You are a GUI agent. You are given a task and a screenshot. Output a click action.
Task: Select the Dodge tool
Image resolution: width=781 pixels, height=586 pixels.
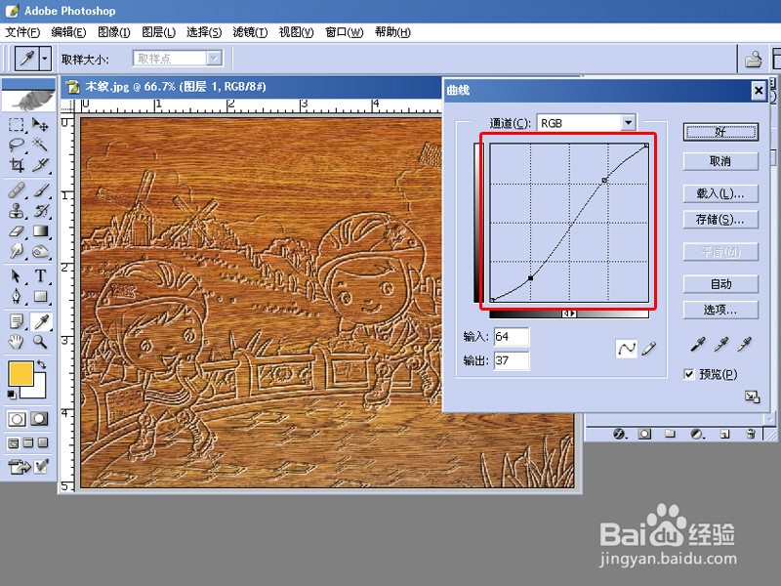pyautogui.click(x=40, y=251)
